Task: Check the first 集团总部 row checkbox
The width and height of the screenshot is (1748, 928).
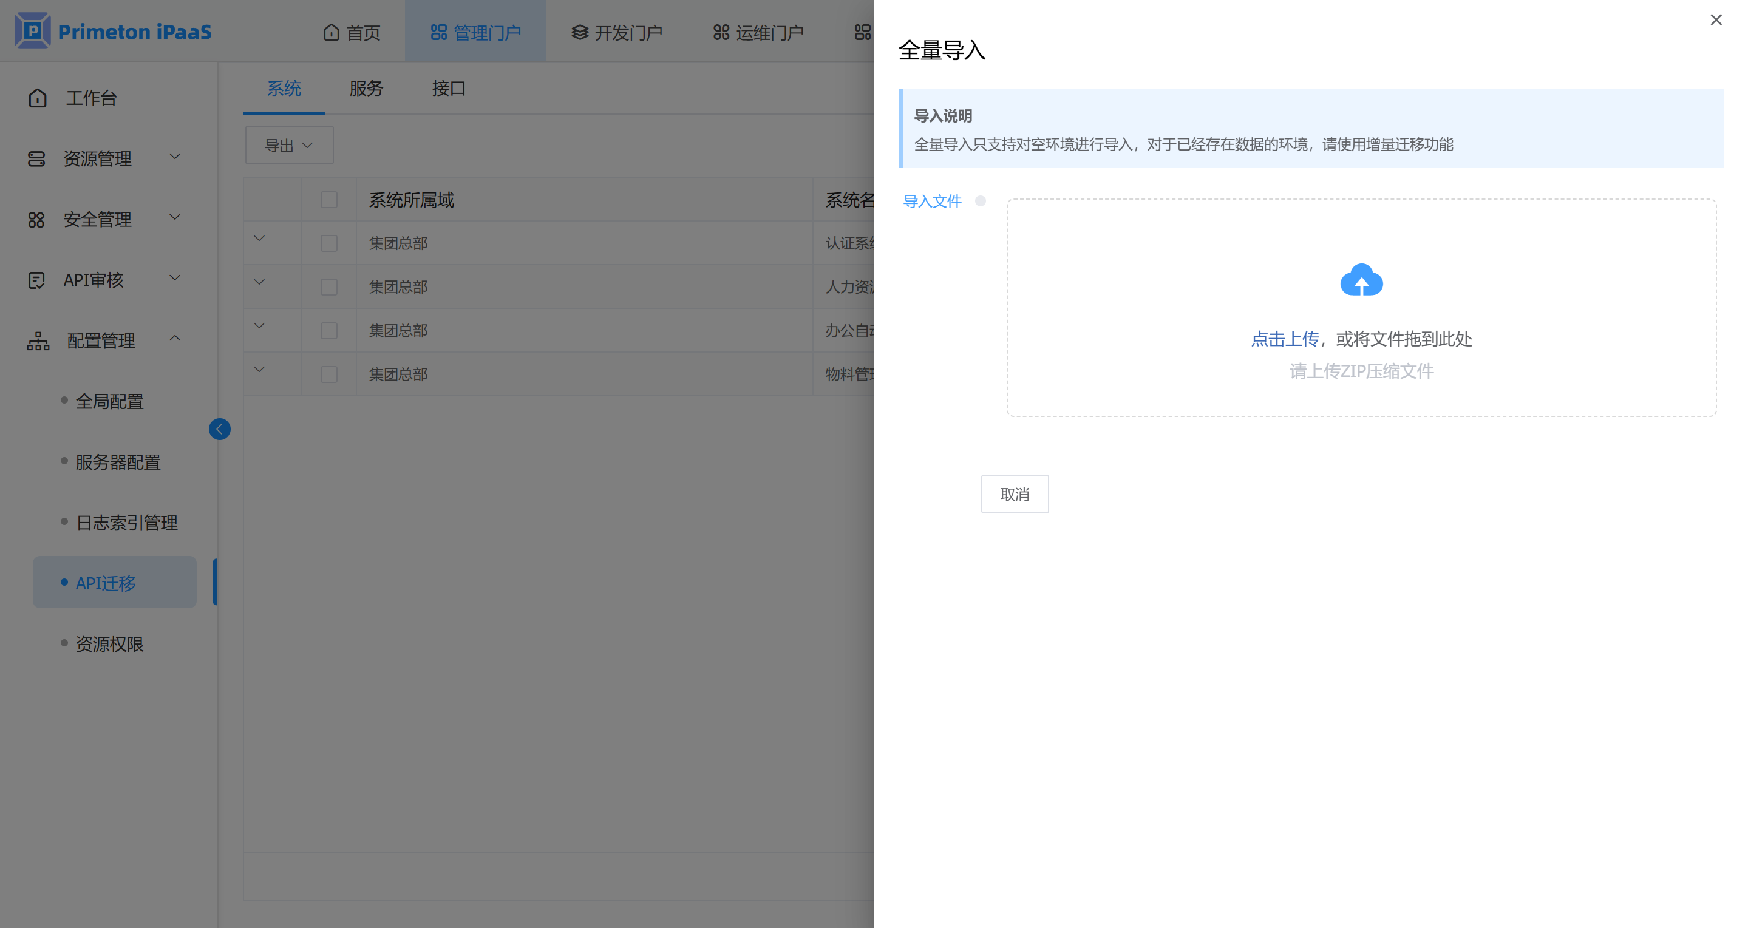Action: click(x=329, y=243)
